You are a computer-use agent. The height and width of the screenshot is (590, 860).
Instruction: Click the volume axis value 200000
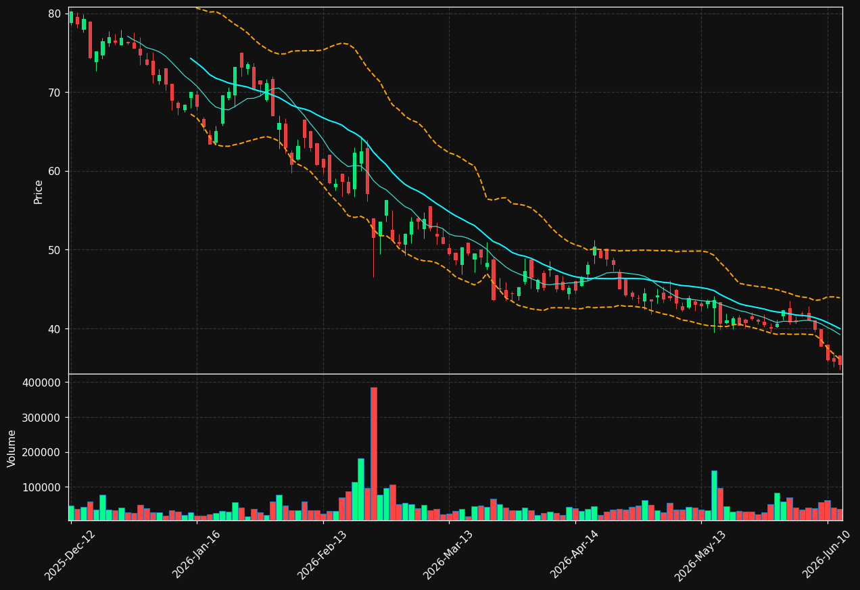(x=42, y=453)
